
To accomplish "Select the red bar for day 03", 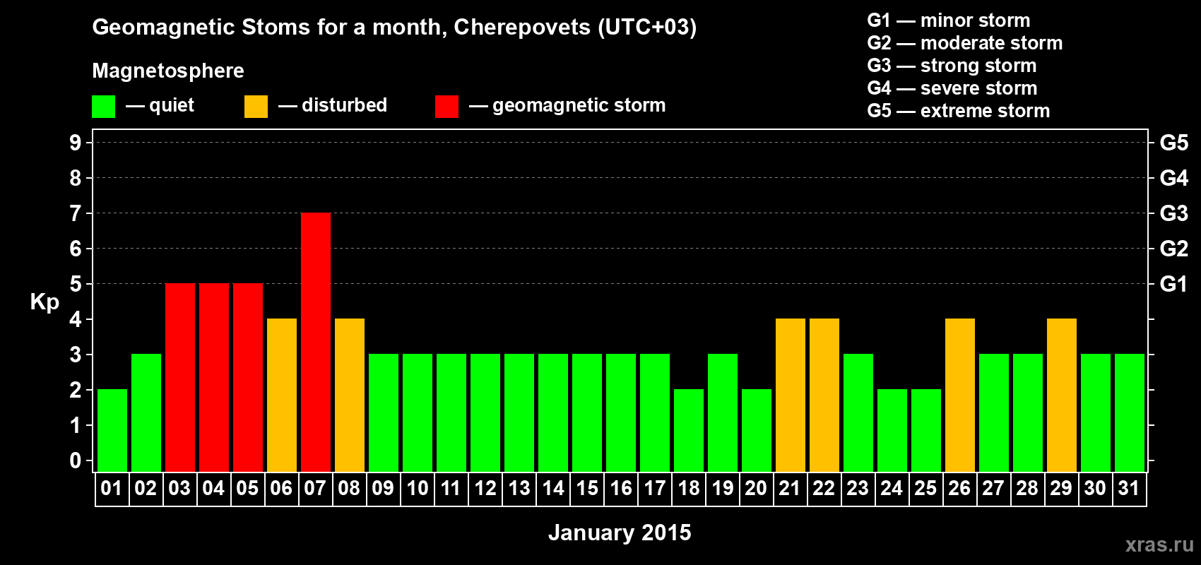I will pyautogui.click(x=180, y=377).
